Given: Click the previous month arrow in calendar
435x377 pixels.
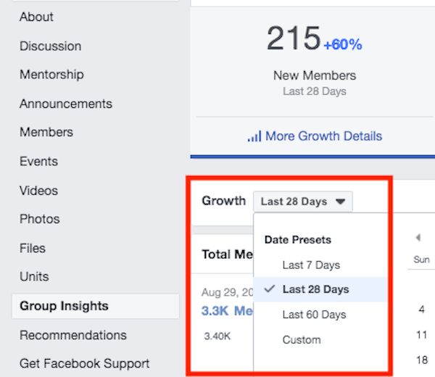Looking at the screenshot, I should 418,238.
